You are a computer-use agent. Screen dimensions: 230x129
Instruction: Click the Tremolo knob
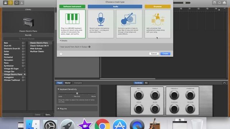point(174,95)
